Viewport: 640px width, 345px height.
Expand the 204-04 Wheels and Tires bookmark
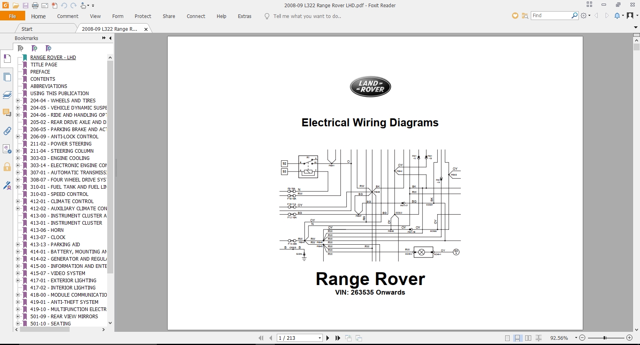coord(18,101)
